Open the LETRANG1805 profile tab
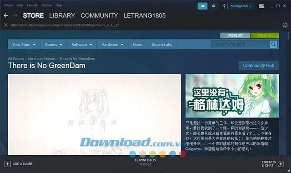The image size is (291, 173). (145, 15)
